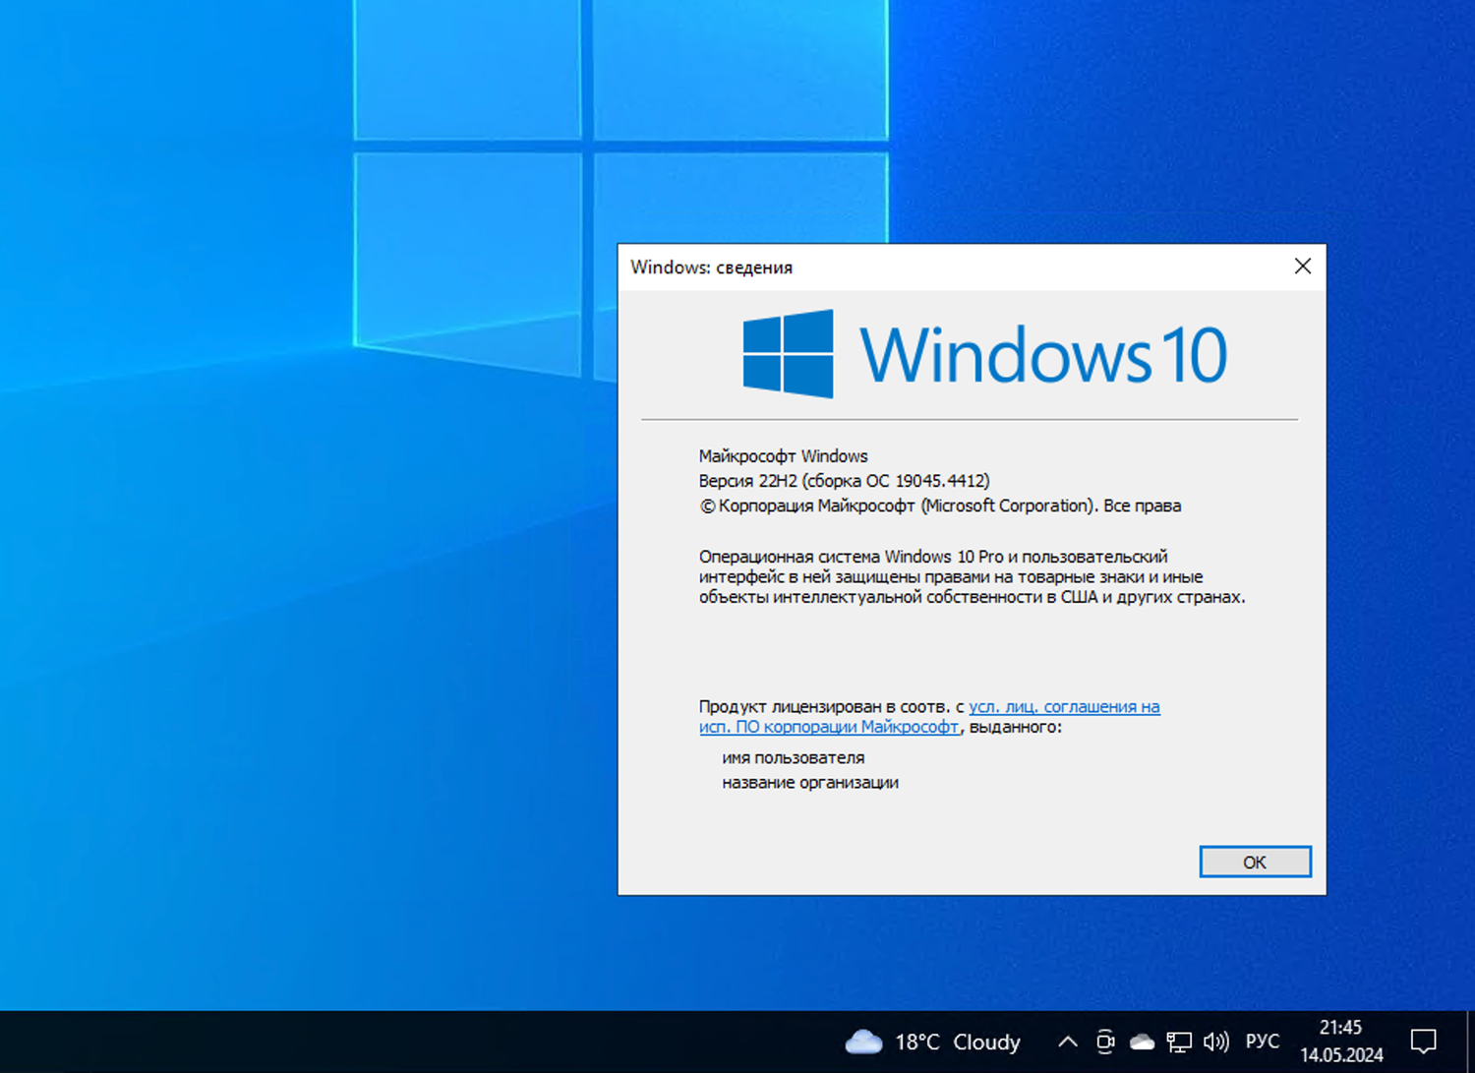Open OneDrive from the system tray

point(1142,1042)
